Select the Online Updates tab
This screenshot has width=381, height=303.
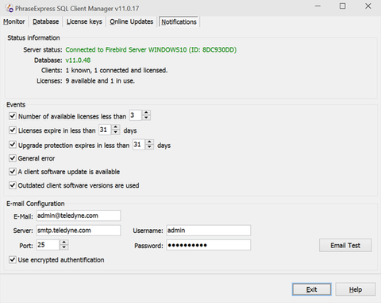[132, 21]
